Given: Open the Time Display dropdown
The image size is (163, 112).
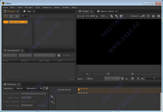Looking at the screenshot, I should (x=27, y=105).
